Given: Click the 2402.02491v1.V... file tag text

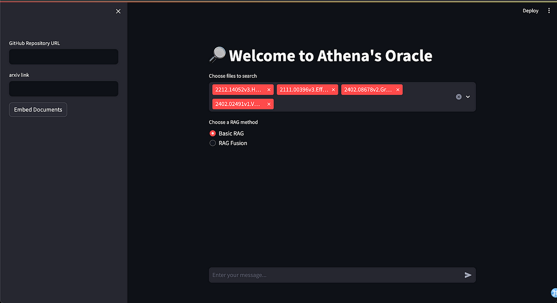Looking at the screenshot, I should (x=237, y=104).
